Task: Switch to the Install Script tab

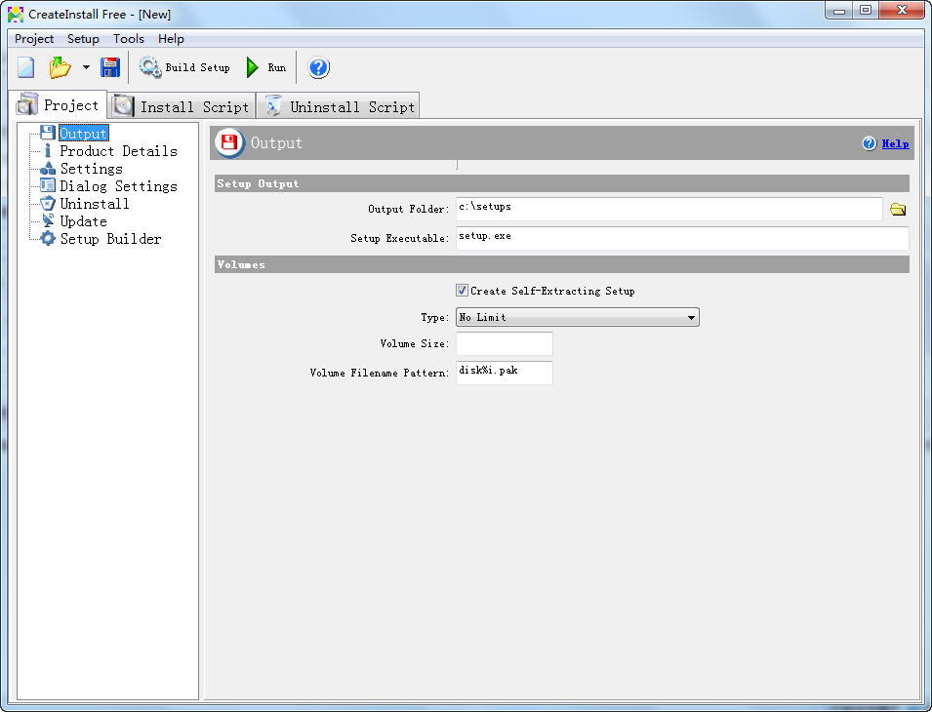Action: point(182,106)
